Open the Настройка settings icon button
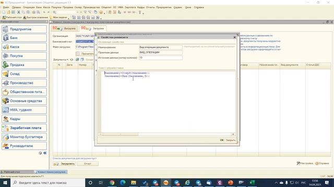334x187 pixels. [x=305, y=163]
